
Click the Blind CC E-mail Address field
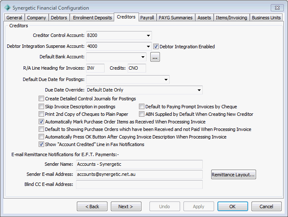click(x=139, y=185)
